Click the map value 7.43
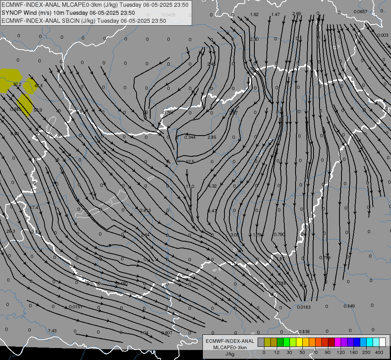This screenshot has width=391, height=360. click(x=52, y=331)
